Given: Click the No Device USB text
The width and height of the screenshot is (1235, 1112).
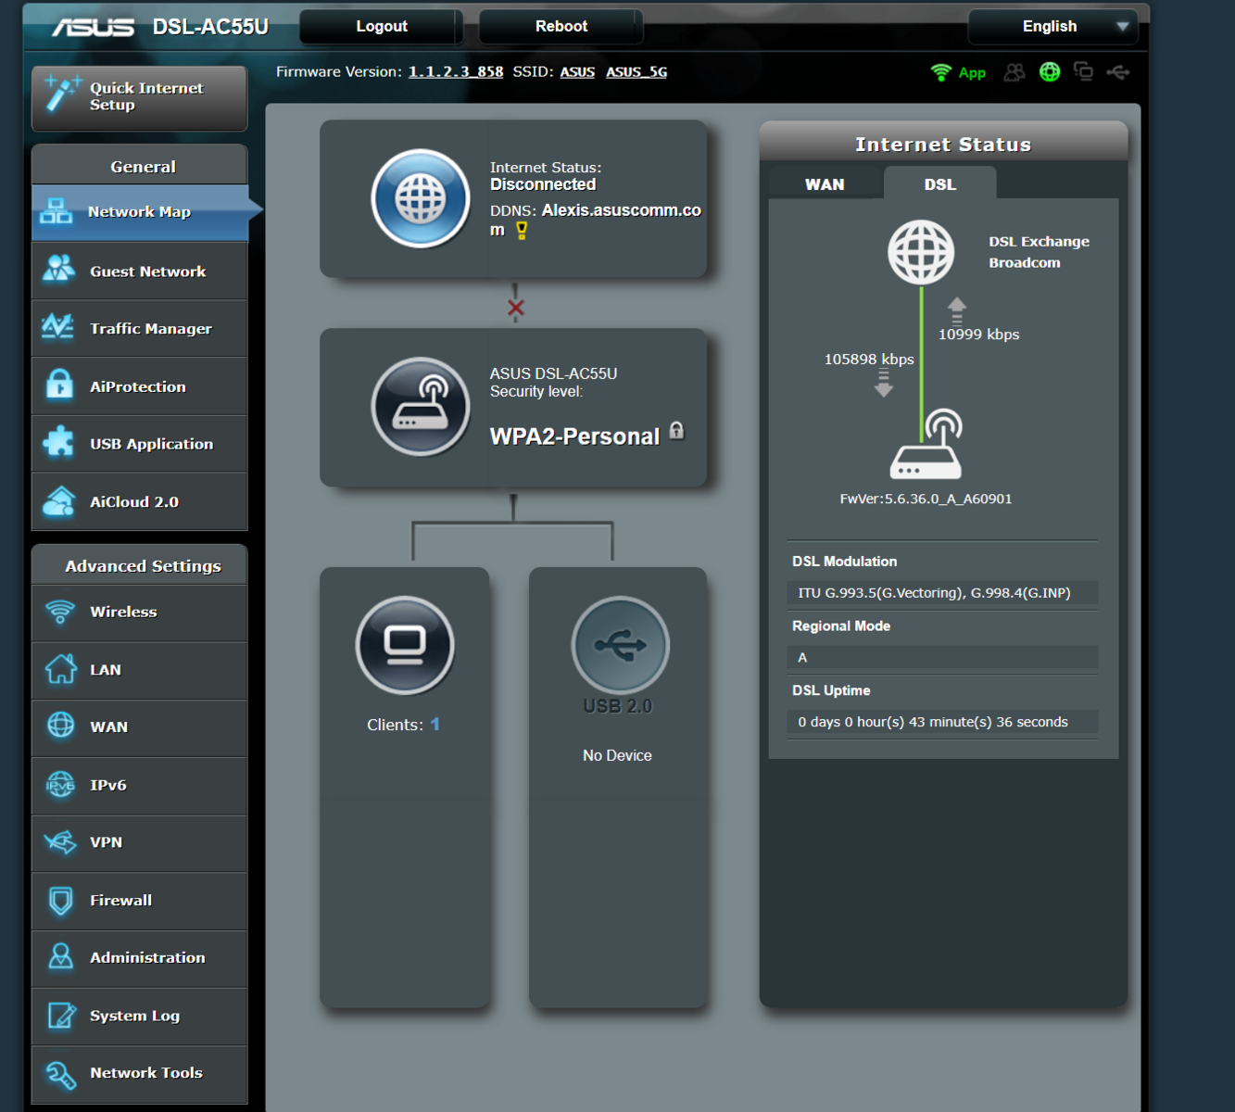Looking at the screenshot, I should click(x=617, y=755).
